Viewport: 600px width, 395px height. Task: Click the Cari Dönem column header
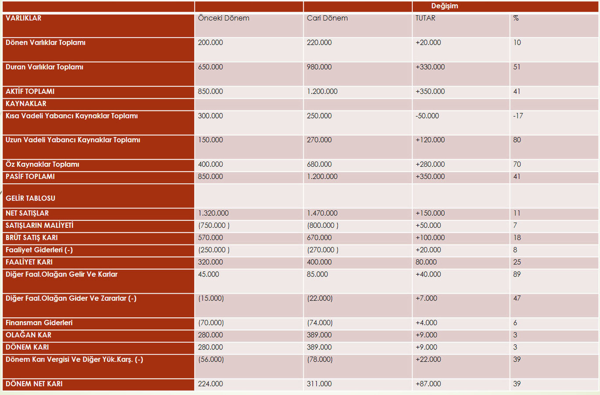pyautogui.click(x=327, y=18)
